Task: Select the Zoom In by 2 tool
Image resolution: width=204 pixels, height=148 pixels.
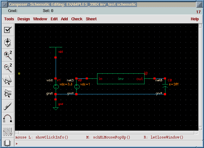Action: (8, 55)
